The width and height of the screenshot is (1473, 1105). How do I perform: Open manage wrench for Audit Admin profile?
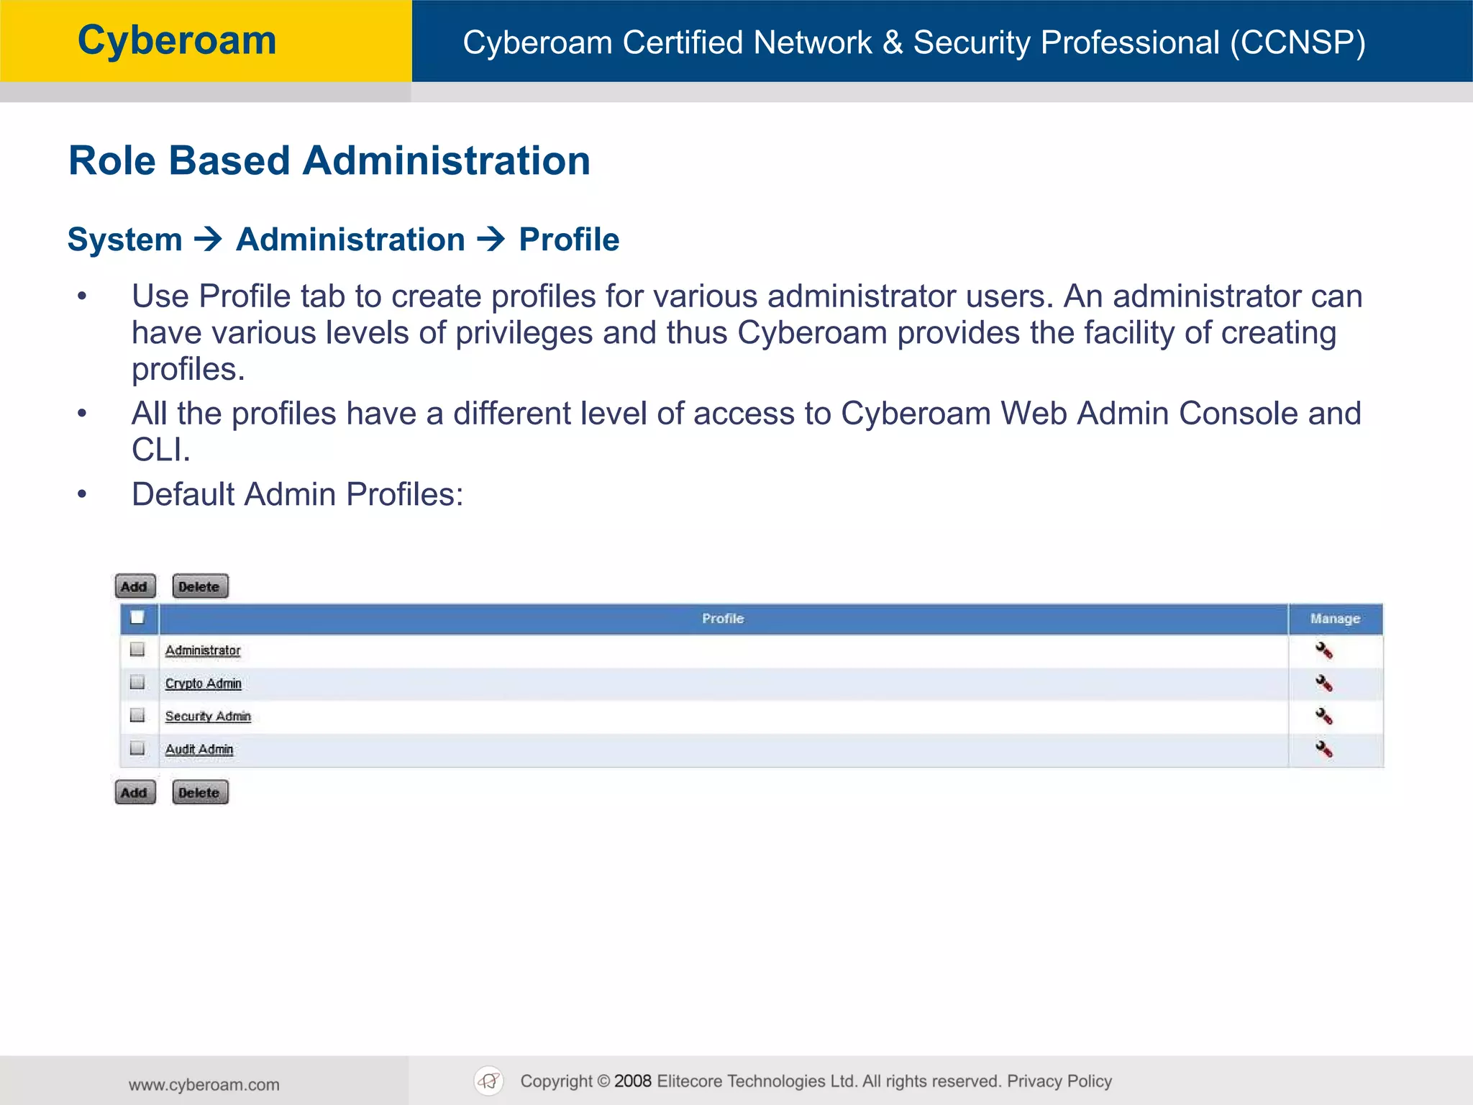1324,750
